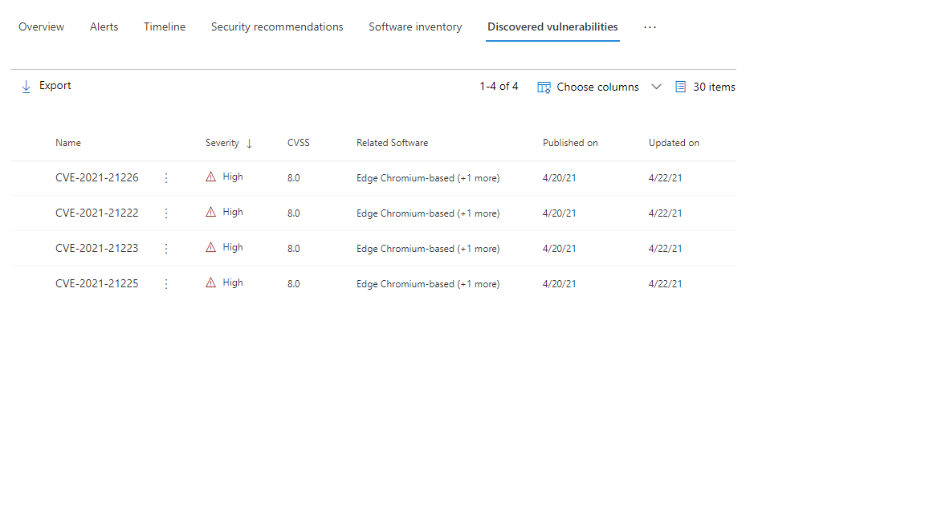
Task: Click the Export button
Action: 56,85
